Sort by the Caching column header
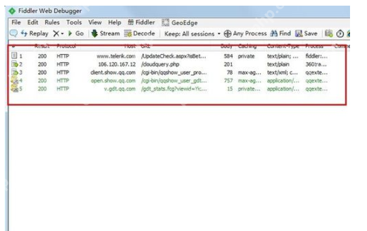The width and height of the screenshot is (367, 231). (247, 46)
